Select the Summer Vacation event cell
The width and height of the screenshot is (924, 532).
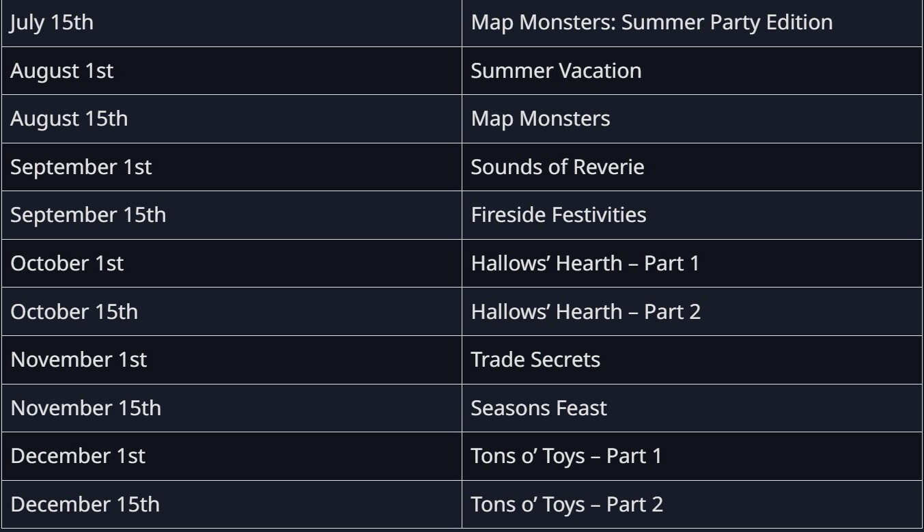click(556, 70)
